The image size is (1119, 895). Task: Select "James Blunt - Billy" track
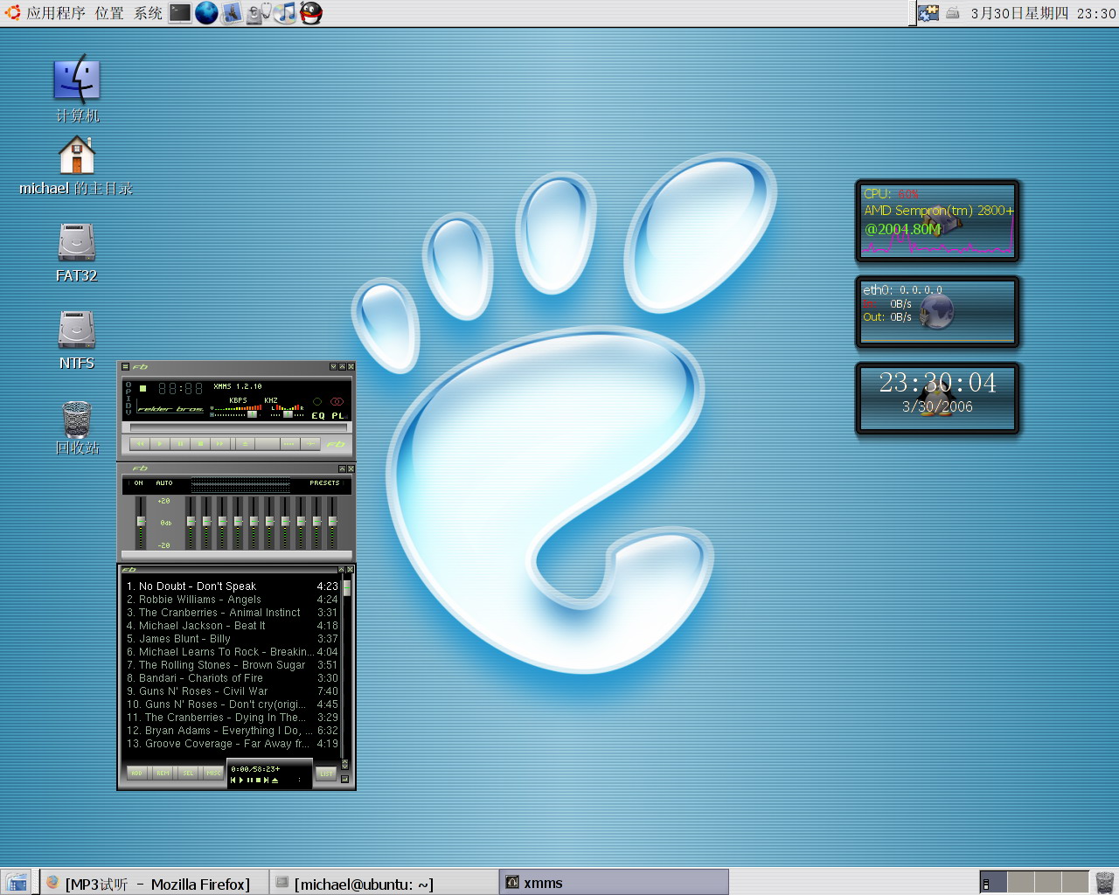click(232, 639)
